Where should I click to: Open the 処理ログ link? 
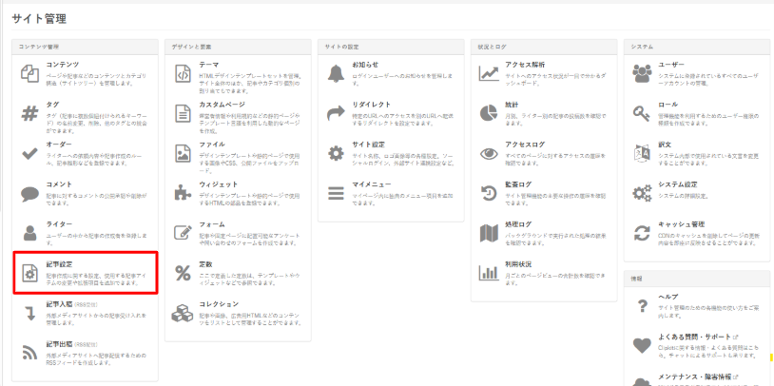coord(519,224)
